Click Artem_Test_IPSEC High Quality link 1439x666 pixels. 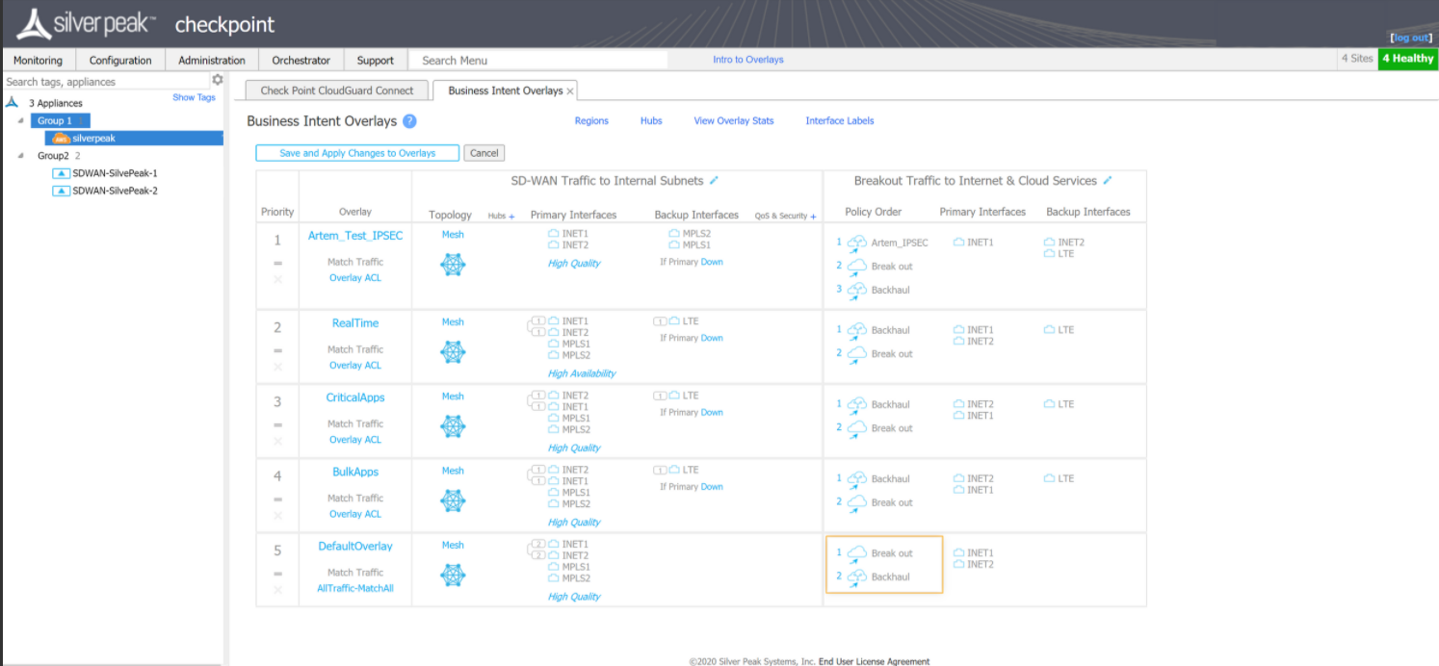tap(574, 263)
